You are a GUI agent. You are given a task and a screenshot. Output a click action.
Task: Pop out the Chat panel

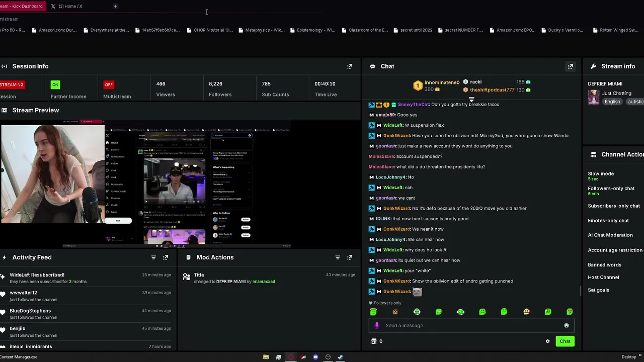(571, 66)
